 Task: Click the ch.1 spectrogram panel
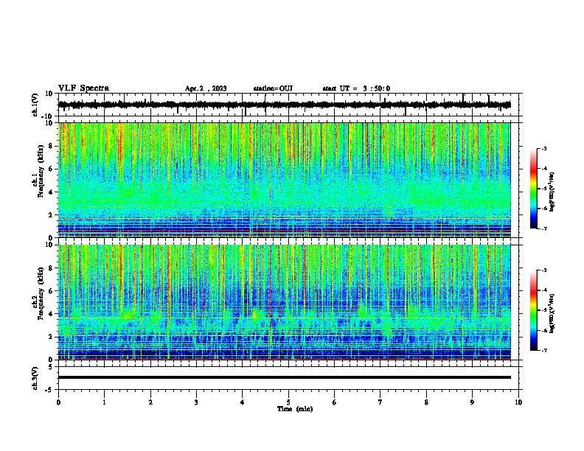pyautogui.click(x=285, y=180)
